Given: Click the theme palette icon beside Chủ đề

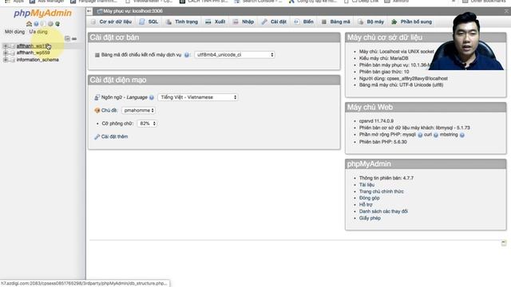Looking at the screenshot, I should pyautogui.click(x=97, y=110).
